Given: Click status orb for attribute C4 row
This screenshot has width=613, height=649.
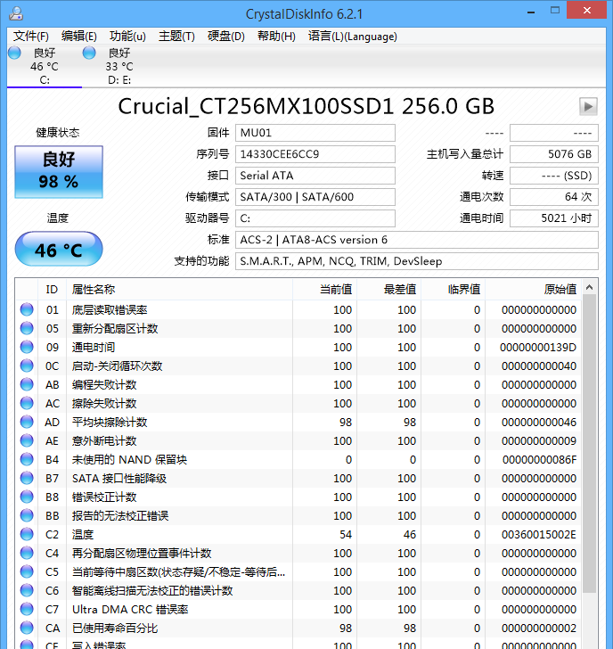Looking at the screenshot, I should pos(27,553).
